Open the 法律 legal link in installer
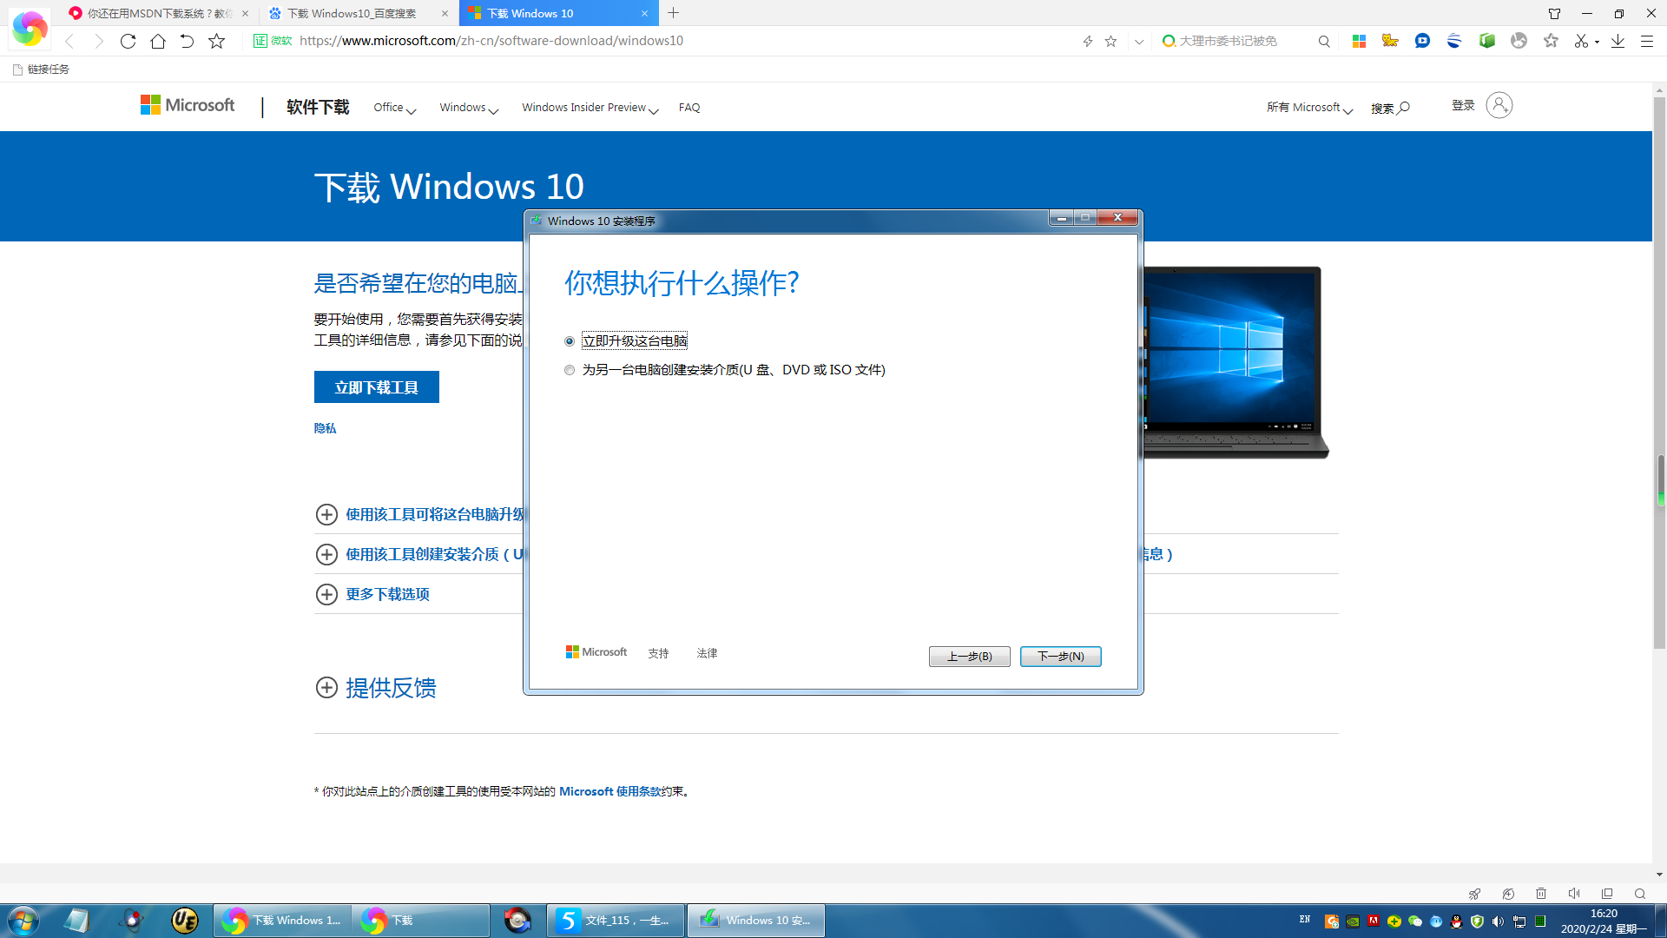 (x=707, y=653)
